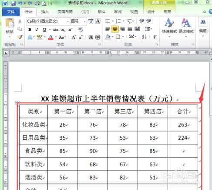Open 快速样式 gallery
The image size is (212, 190).
pyautogui.click(x=169, y=28)
